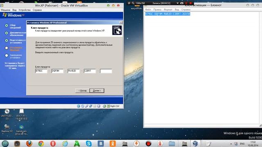
Task: Open the Правка menu in Notepad
Action: coord(157,10)
